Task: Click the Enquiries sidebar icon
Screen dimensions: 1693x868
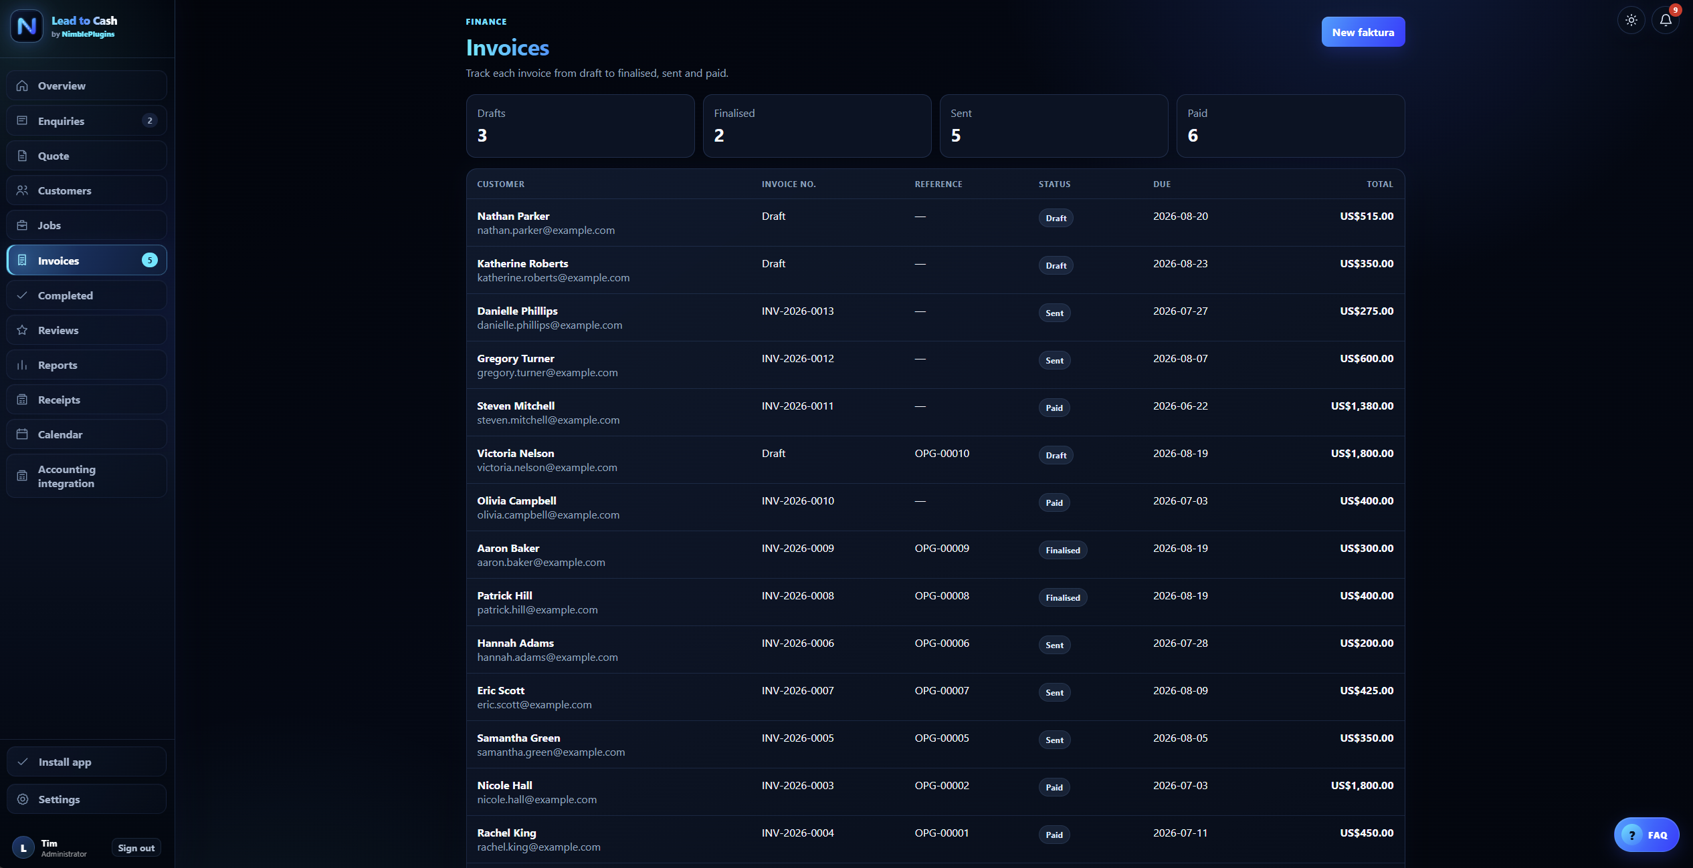Action: pyautogui.click(x=22, y=121)
